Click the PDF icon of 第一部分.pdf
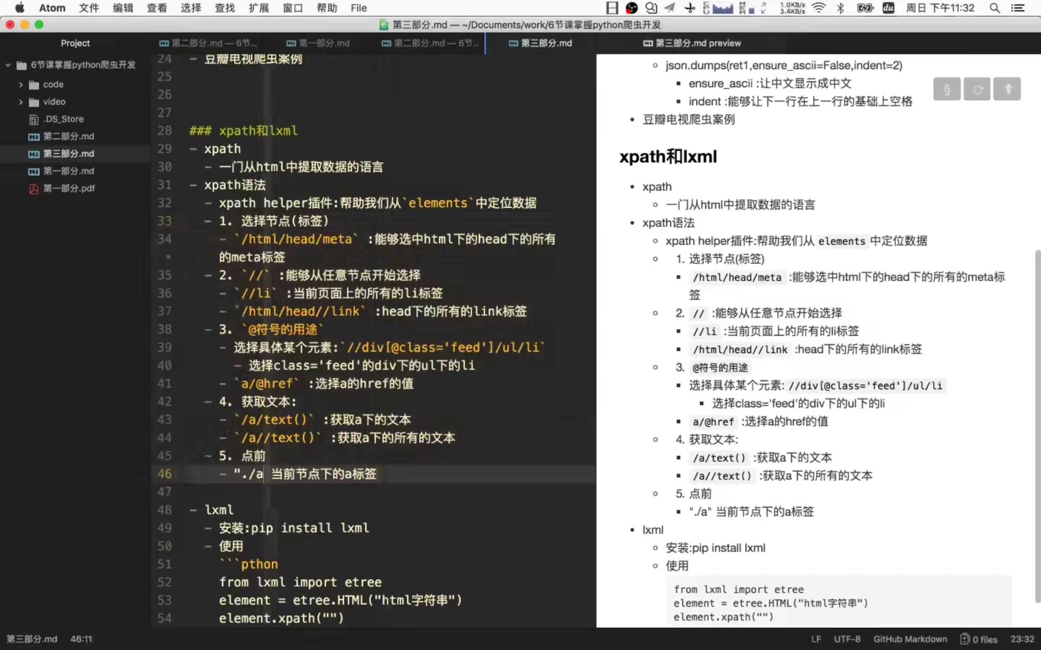 34,188
